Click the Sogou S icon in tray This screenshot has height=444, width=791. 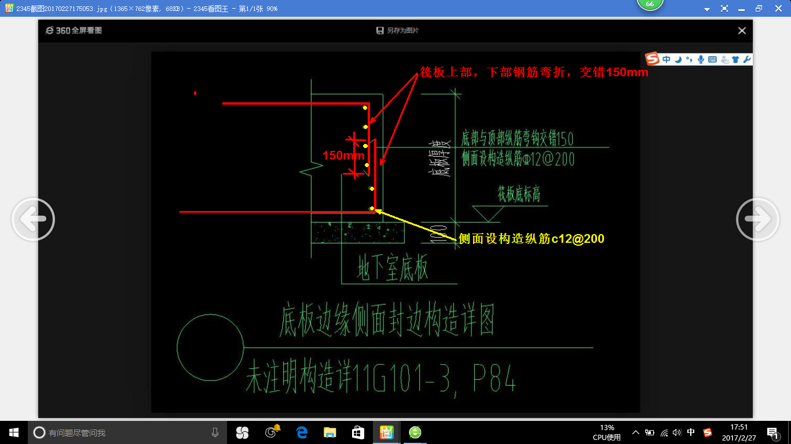tap(707, 432)
